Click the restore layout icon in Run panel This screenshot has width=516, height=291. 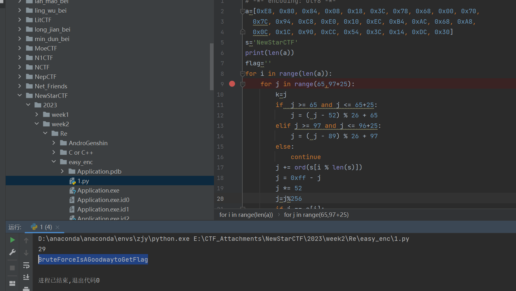[x=12, y=283]
